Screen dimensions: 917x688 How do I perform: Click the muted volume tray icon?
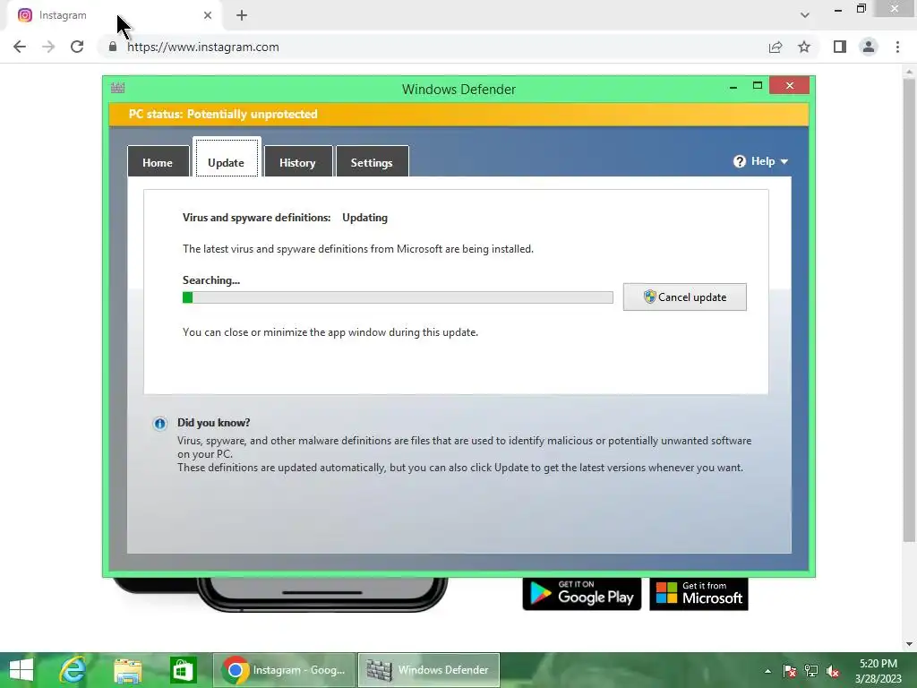833,671
